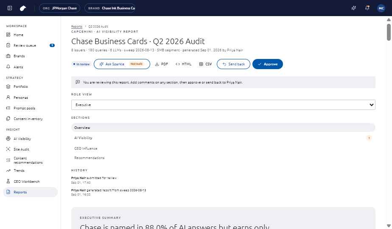
Task: Open Portfolio under Strategy
Action: click(x=31, y=87)
